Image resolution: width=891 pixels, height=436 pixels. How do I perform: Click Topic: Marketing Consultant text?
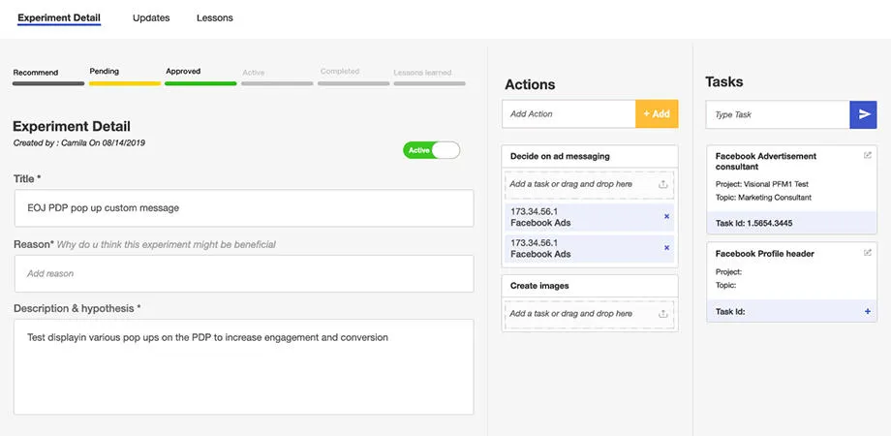tap(763, 198)
